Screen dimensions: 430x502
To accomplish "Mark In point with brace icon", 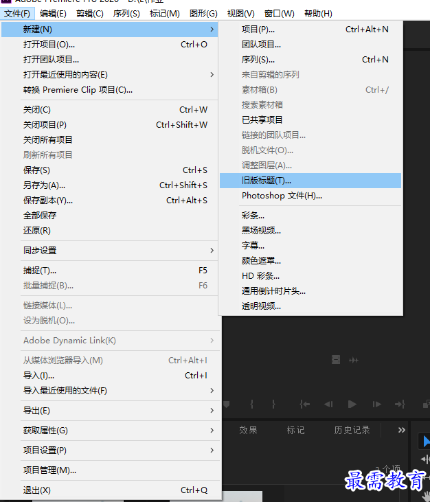I will 252,404.
